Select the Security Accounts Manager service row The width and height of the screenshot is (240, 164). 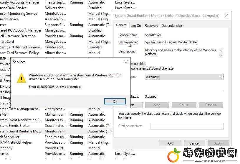click(x=67, y=2)
